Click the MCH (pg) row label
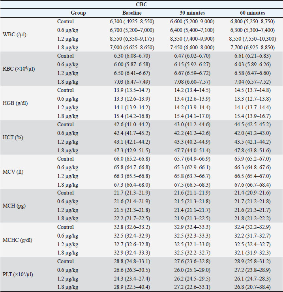This screenshot has height=292, width=283. click(14, 206)
